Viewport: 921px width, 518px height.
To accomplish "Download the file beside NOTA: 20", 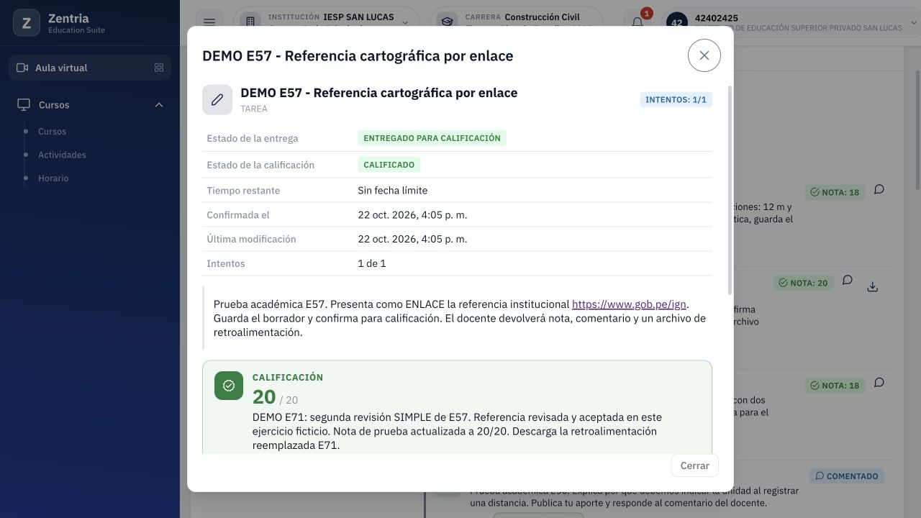I will click(873, 286).
